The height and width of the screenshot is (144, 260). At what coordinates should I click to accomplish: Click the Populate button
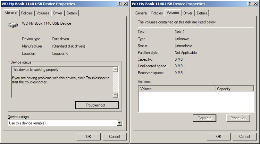205,118
